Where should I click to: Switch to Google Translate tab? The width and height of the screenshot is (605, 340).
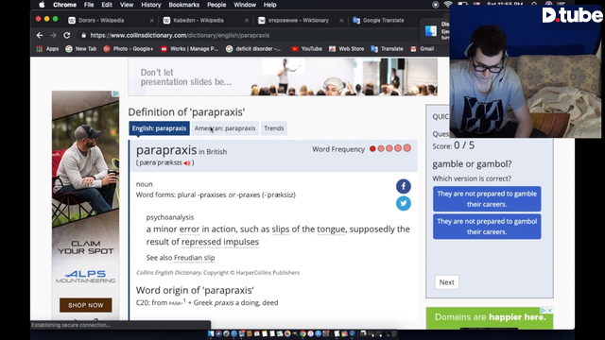384,20
